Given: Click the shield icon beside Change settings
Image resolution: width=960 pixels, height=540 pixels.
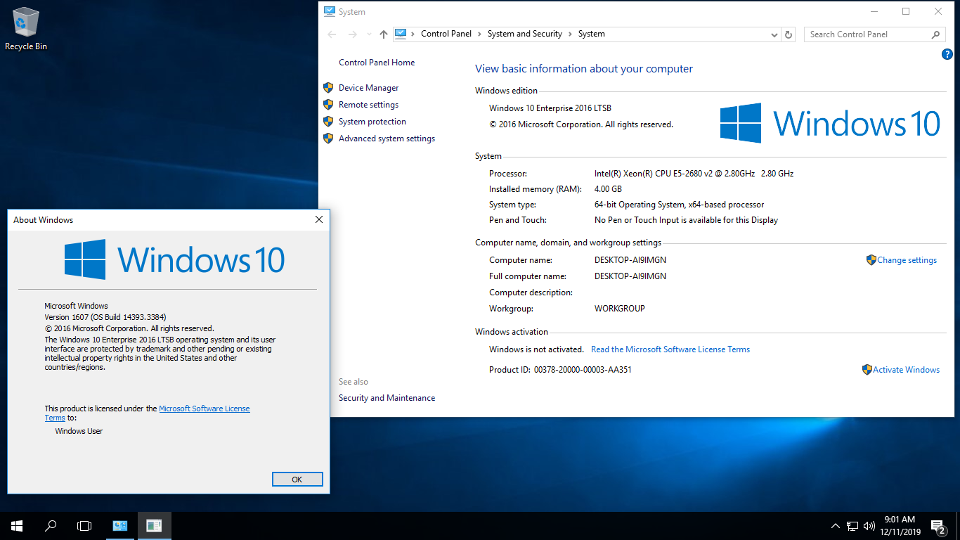Looking at the screenshot, I should [x=871, y=260].
